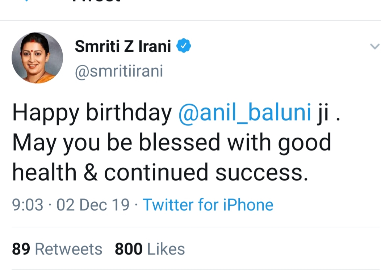Viewport: 381px width, 277px height.
Task: Open the Smriti Z Irani display name
Action: point(123,46)
